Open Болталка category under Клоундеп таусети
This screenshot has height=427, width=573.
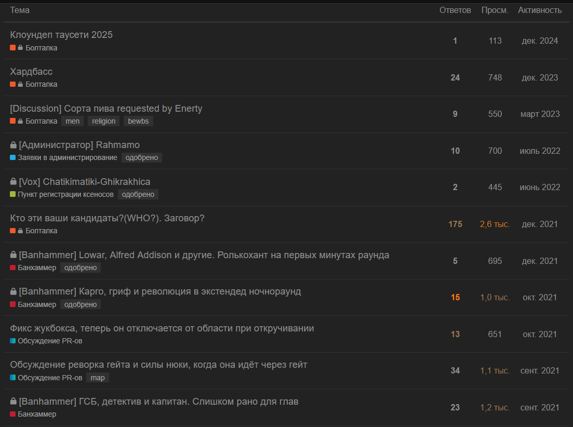[x=41, y=48]
